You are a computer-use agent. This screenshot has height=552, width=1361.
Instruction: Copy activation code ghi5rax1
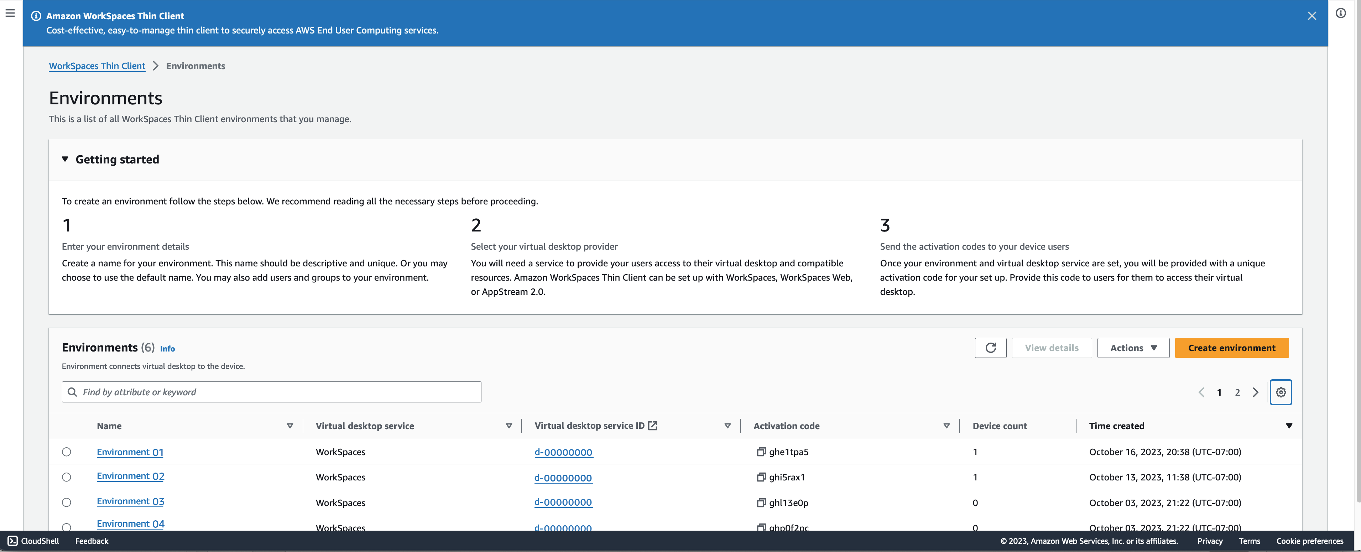click(x=761, y=477)
